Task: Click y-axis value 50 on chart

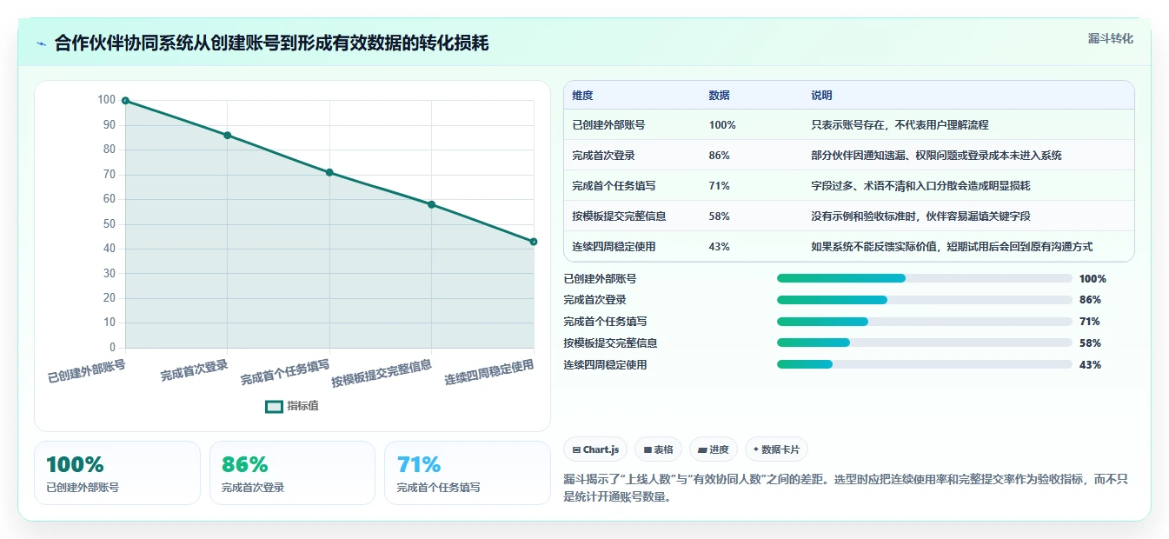Action: 110,223
